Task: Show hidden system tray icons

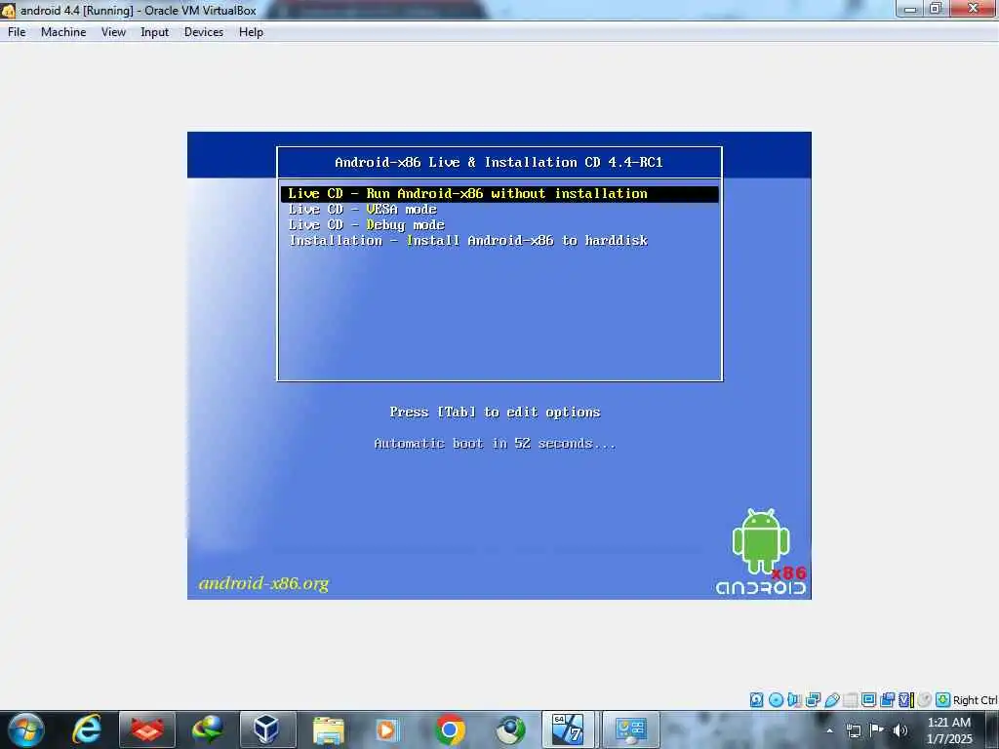Action: 829,730
